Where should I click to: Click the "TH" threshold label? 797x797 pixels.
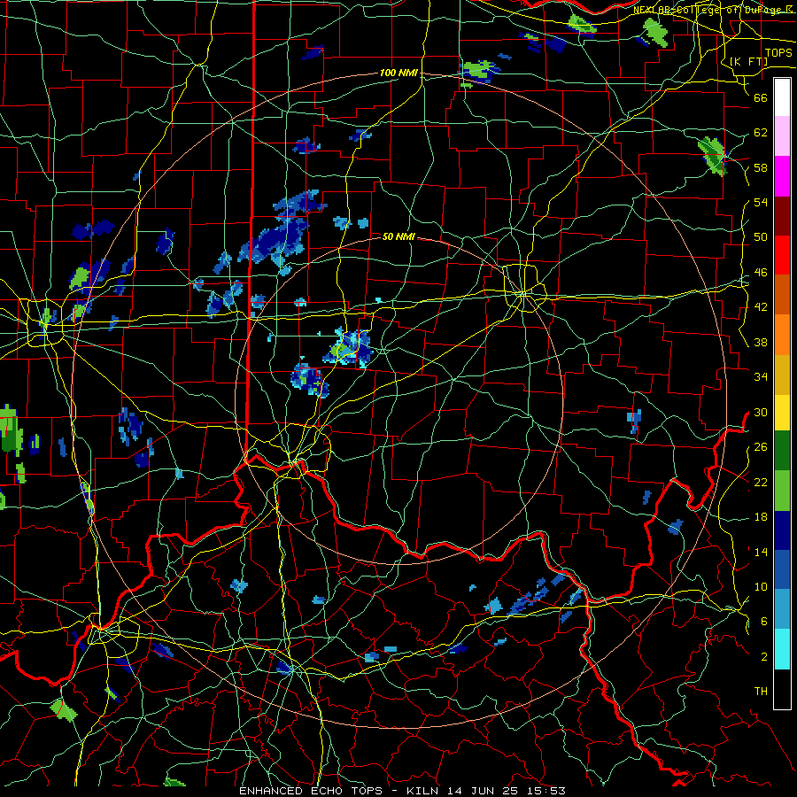[761, 692]
